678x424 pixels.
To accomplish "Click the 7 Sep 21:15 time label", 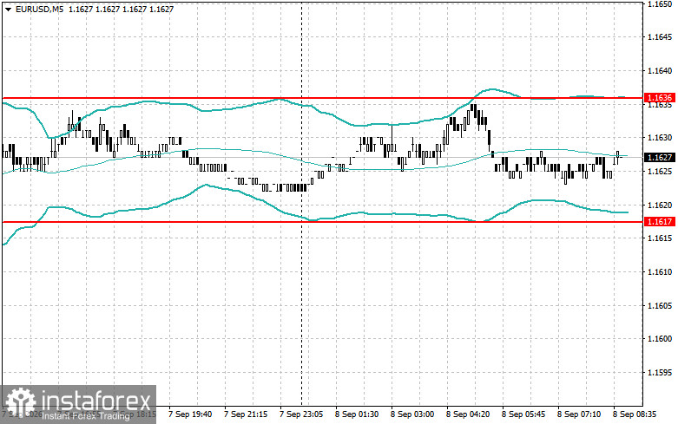I will (246, 414).
